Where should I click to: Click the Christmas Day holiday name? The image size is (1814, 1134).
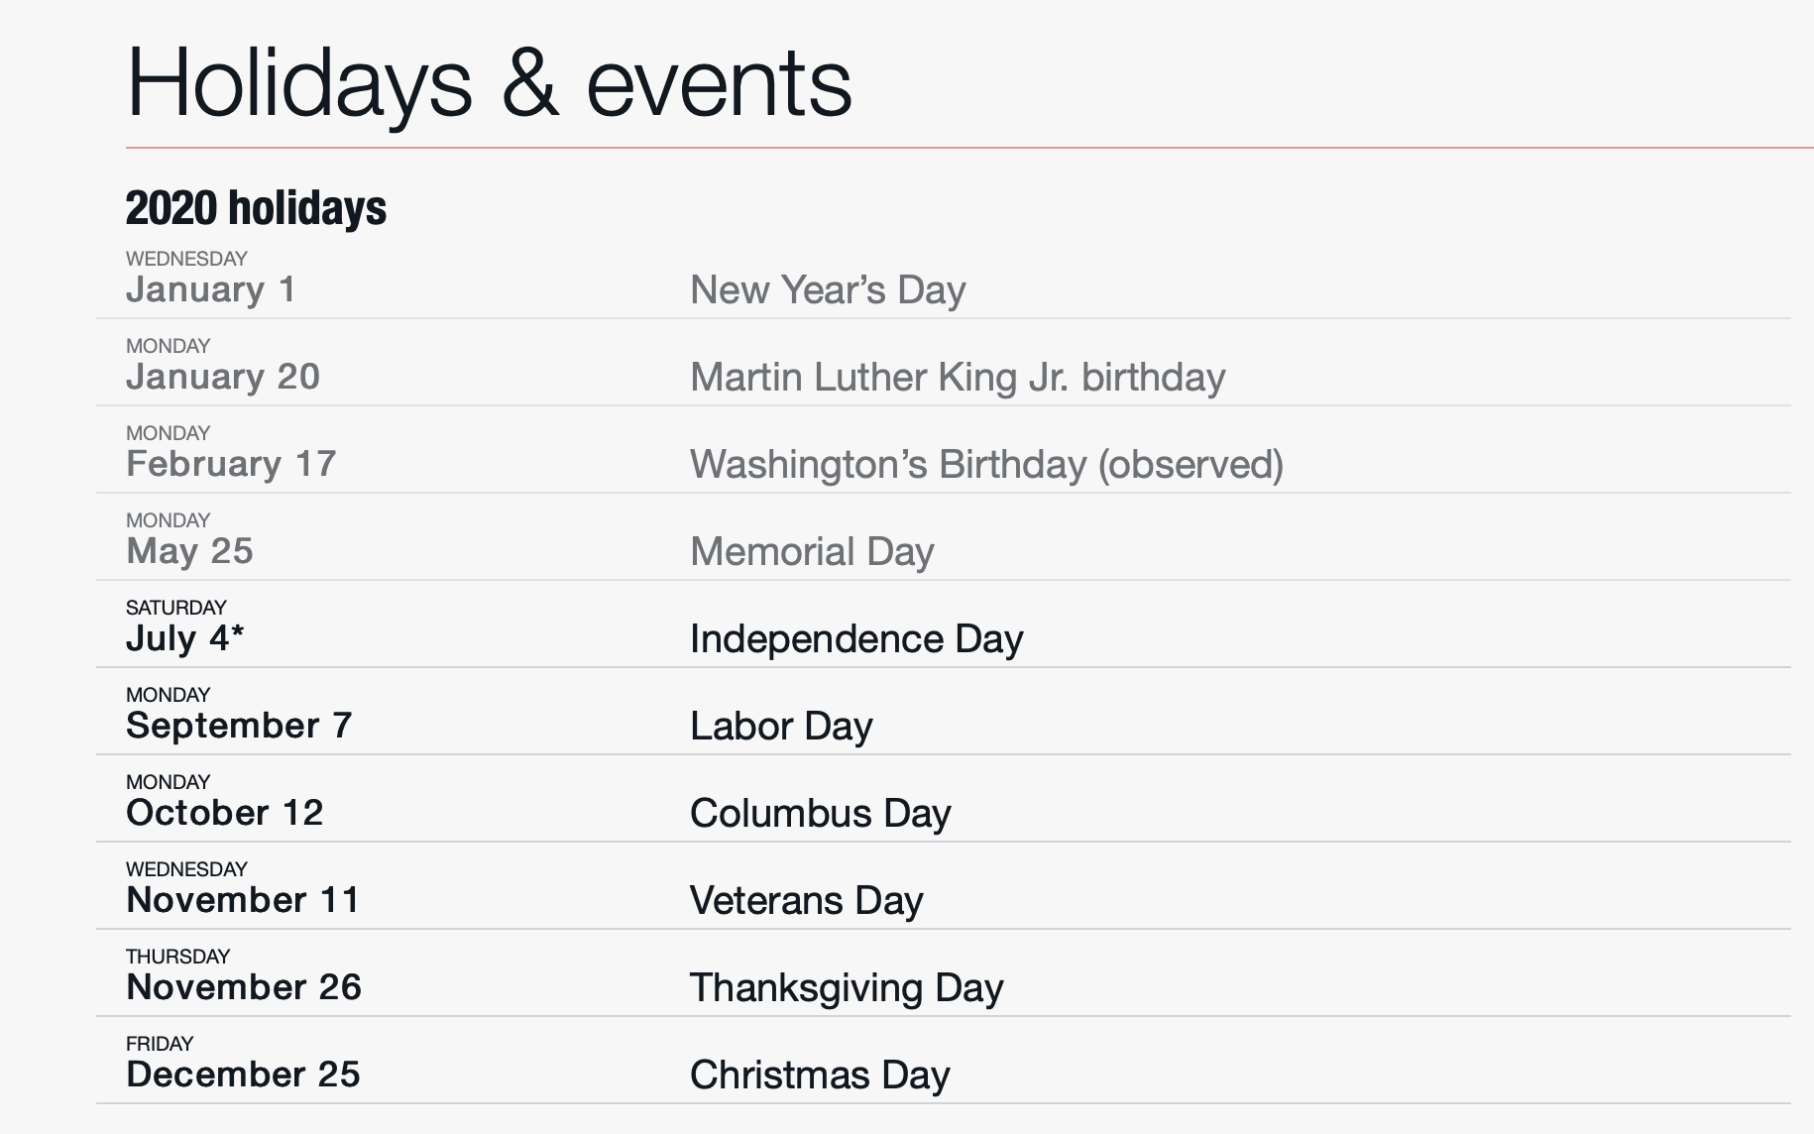(820, 1076)
